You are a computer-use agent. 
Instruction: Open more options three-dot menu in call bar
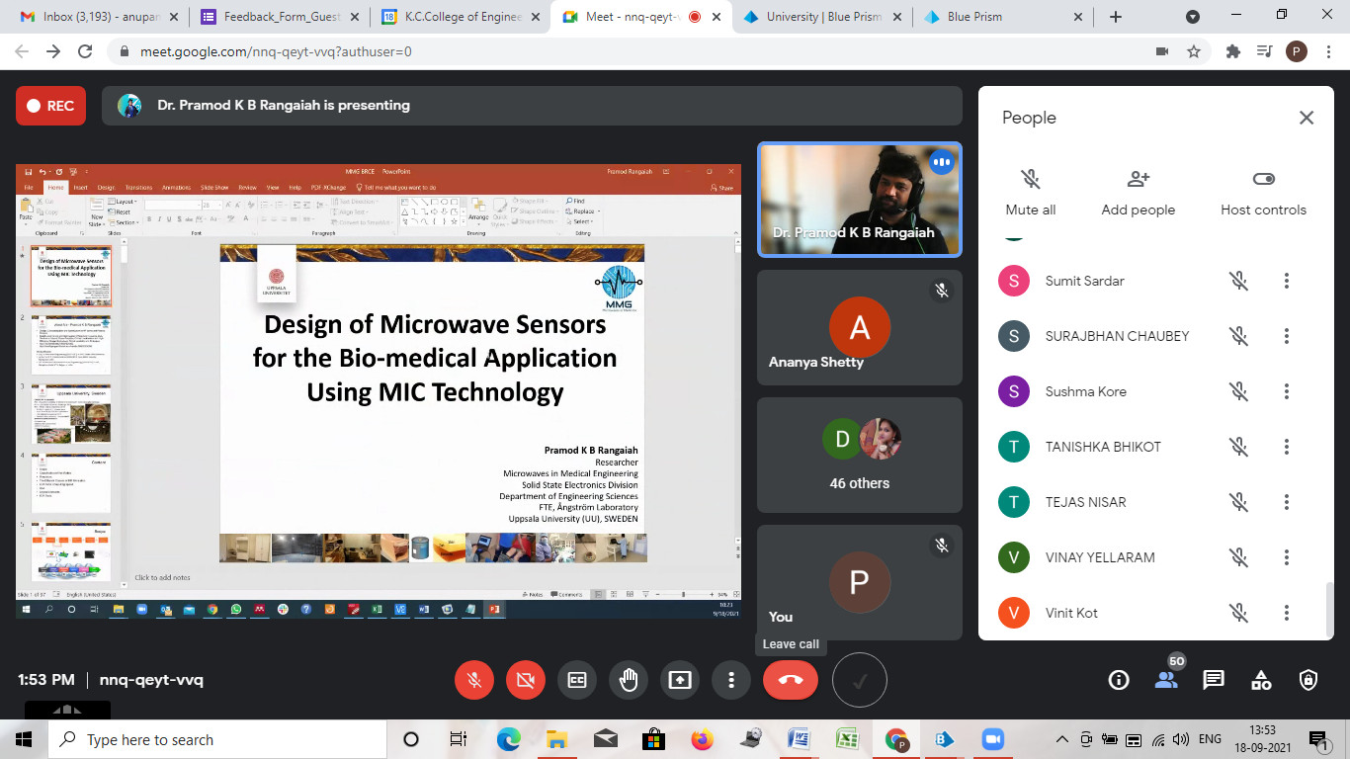[x=731, y=680]
